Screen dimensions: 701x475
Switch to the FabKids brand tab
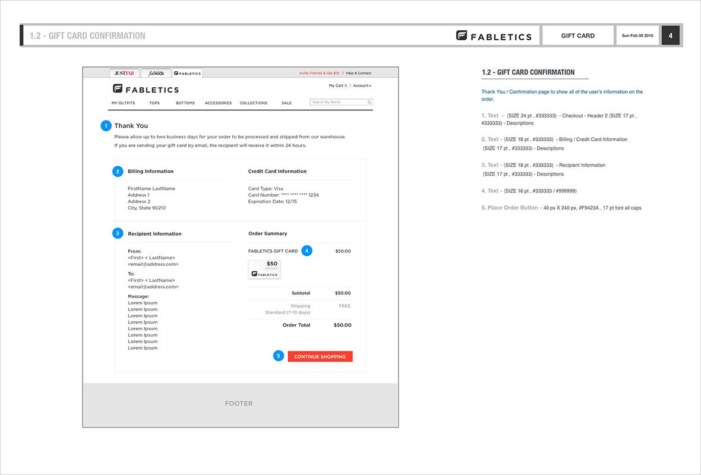tap(156, 73)
